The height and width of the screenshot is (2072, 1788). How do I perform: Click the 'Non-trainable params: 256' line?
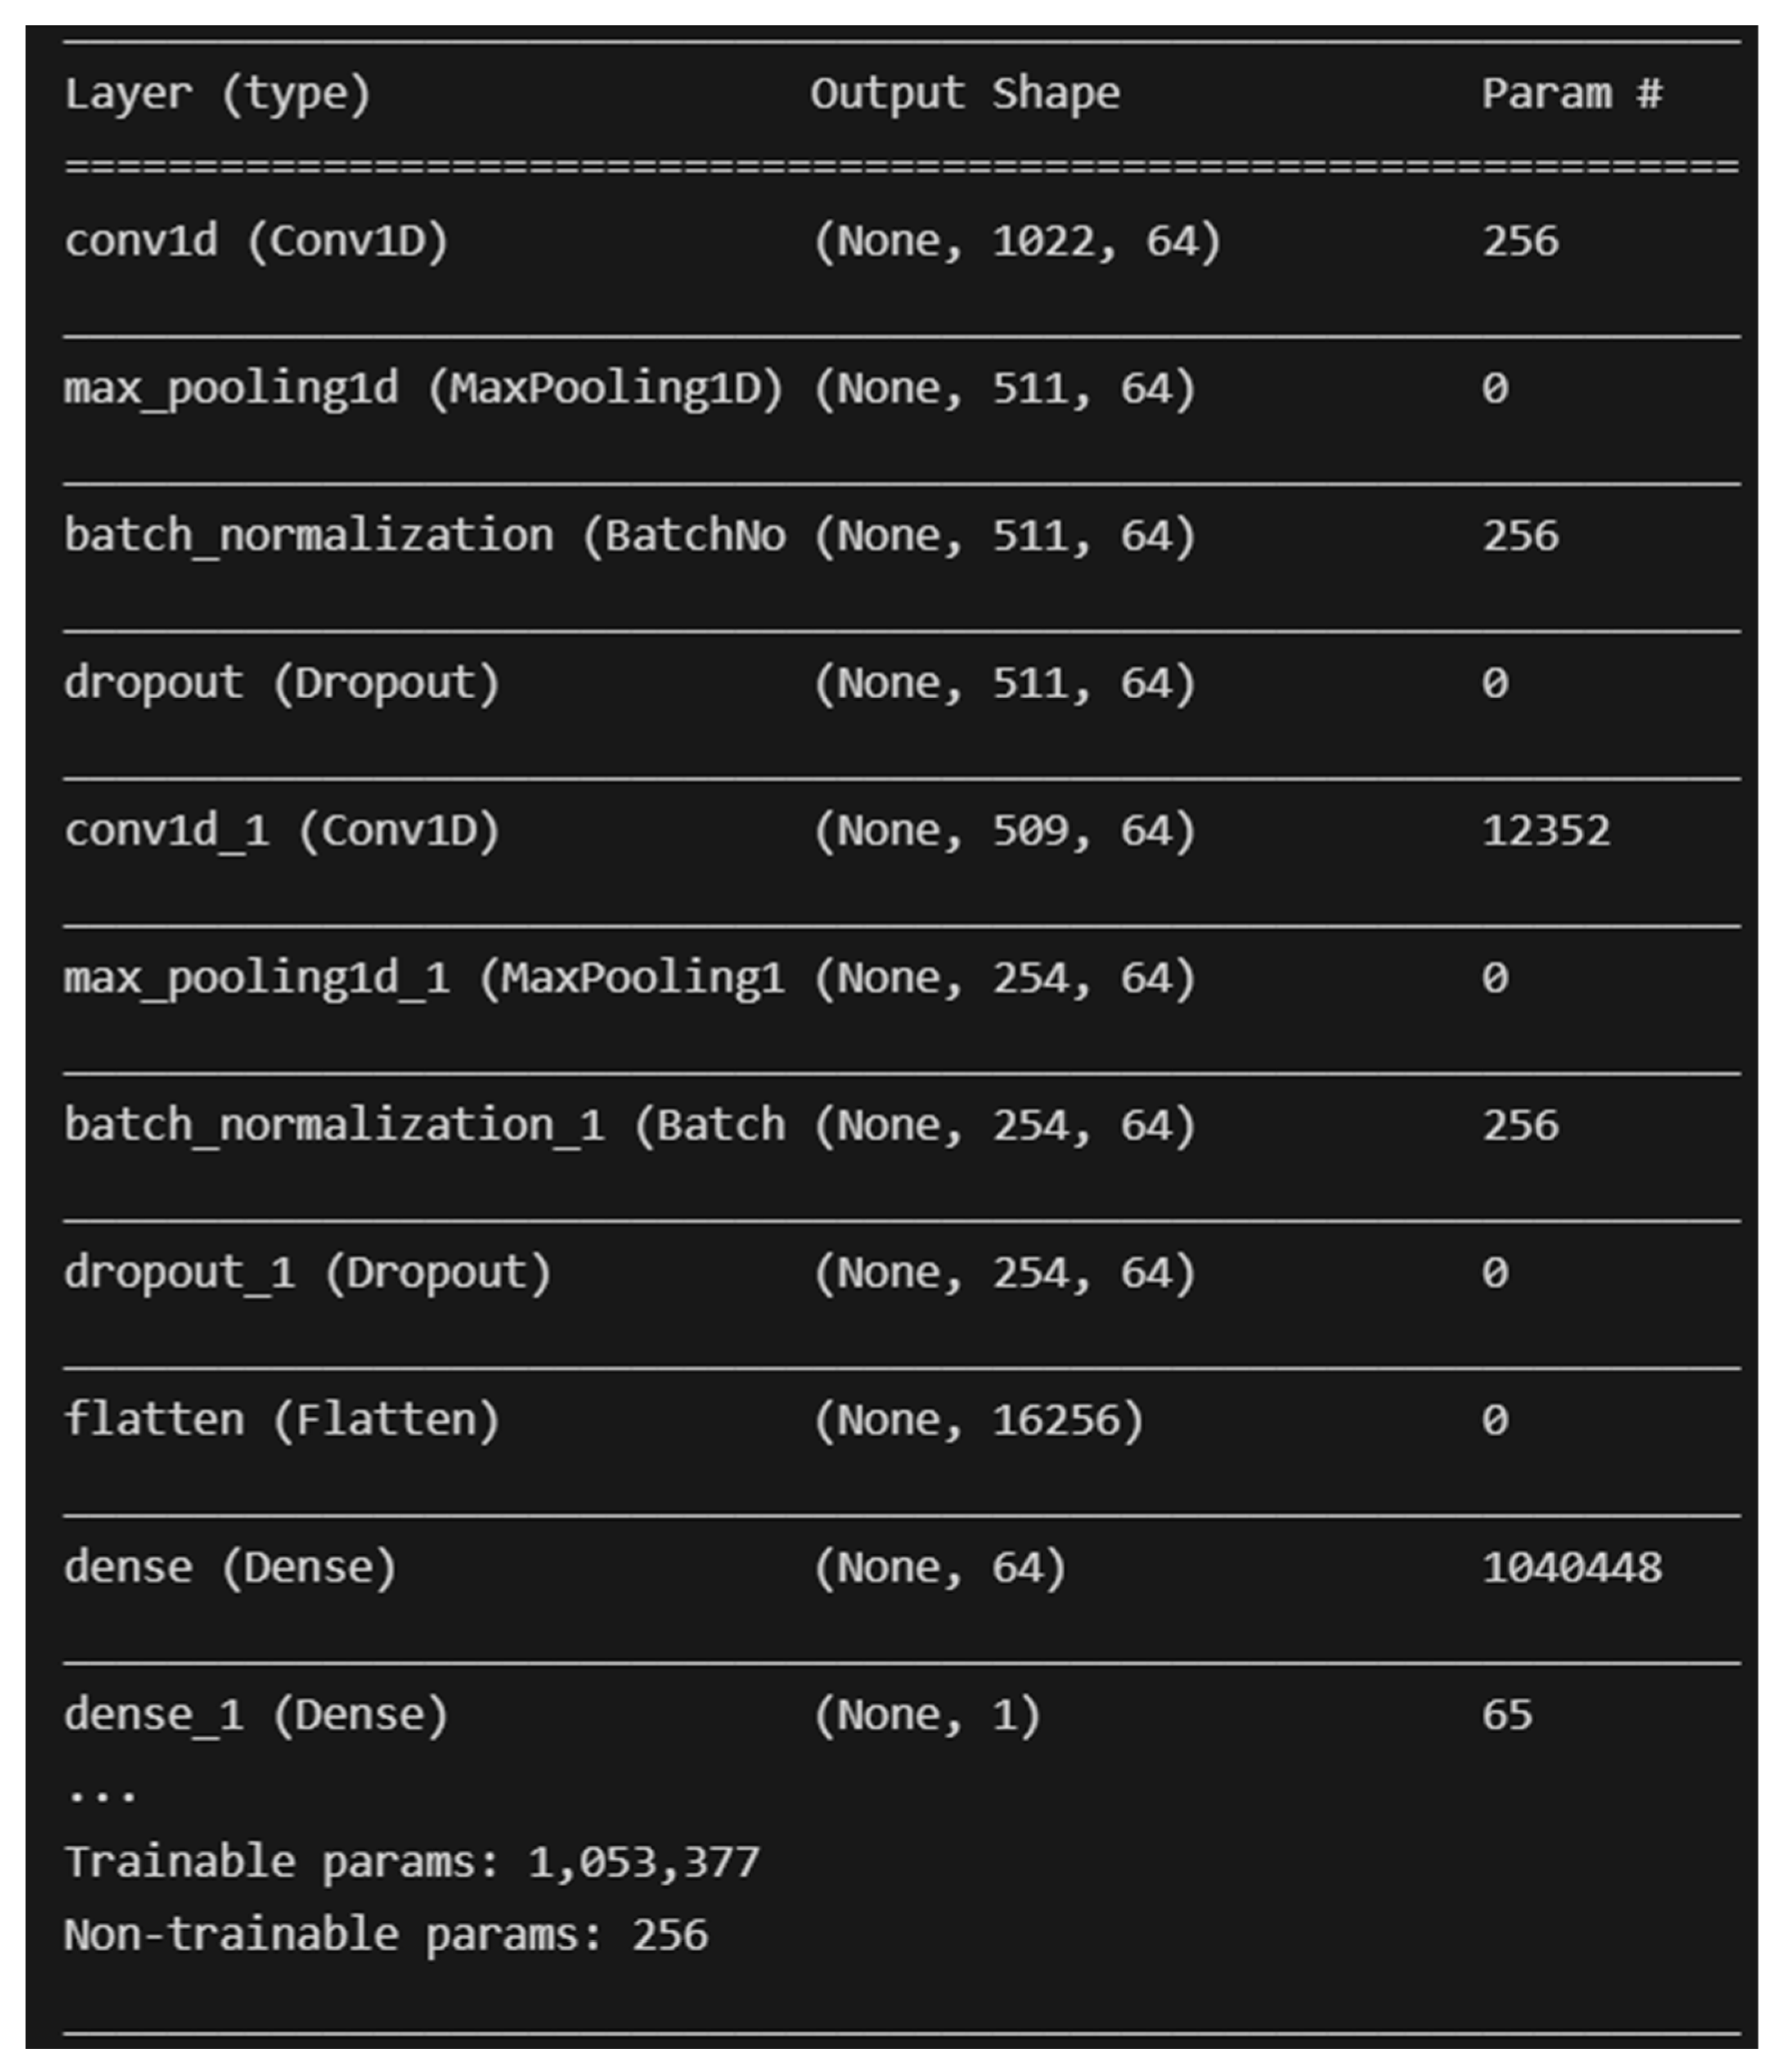(x=385, y=1935)
